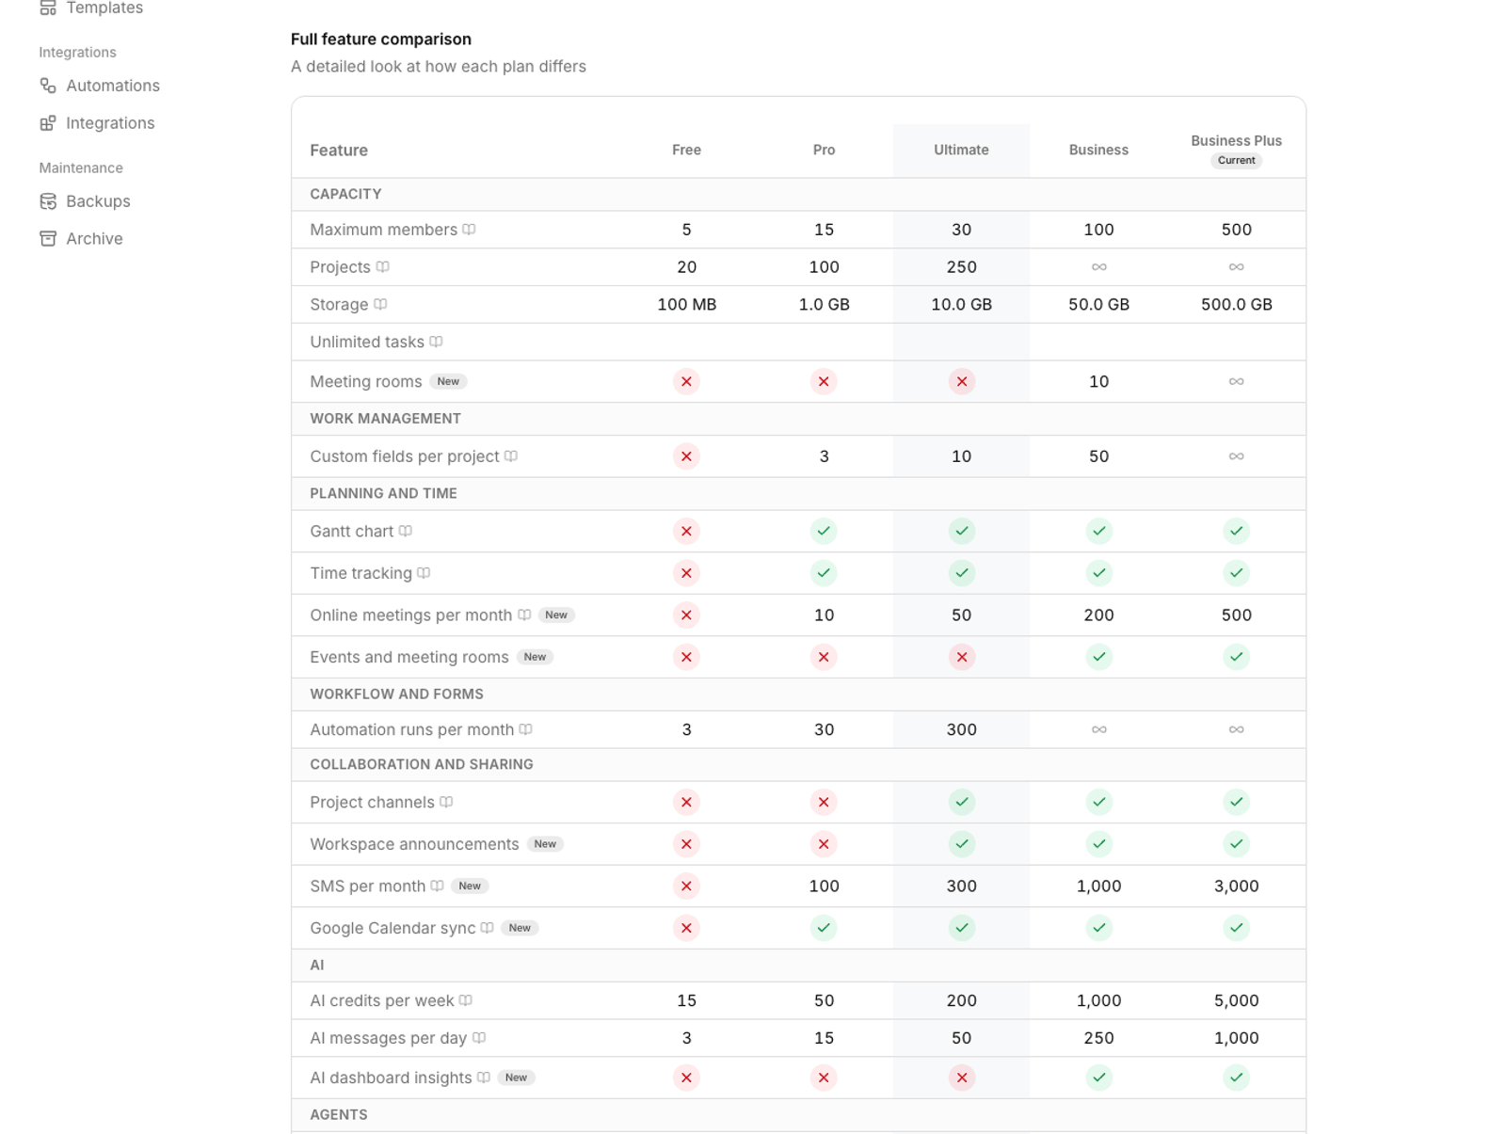Viewport: 1506px width, 1134px height.
Task: Click the Backups database icon
Action: (x=48, y=201)
